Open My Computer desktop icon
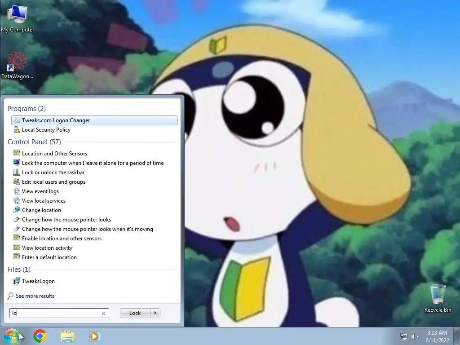This screenshot has height=345, width=460. coord(18,18)
